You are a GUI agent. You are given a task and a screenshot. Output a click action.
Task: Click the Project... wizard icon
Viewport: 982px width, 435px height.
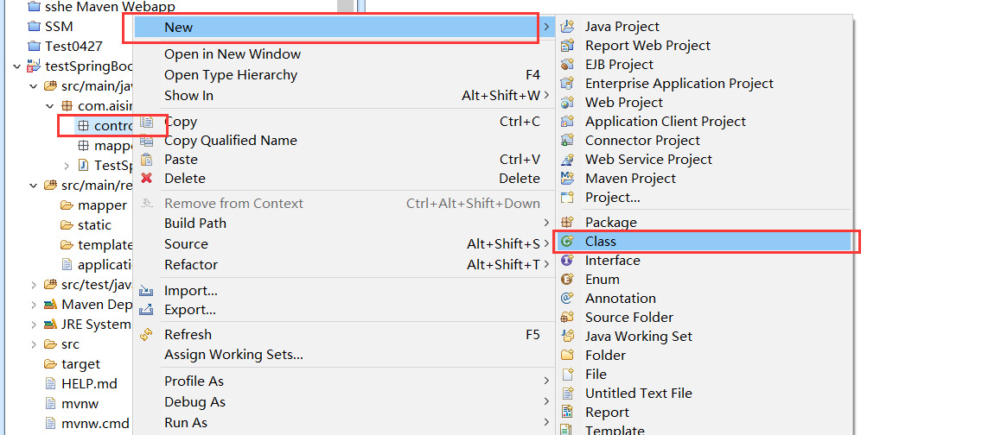(567, 198)
